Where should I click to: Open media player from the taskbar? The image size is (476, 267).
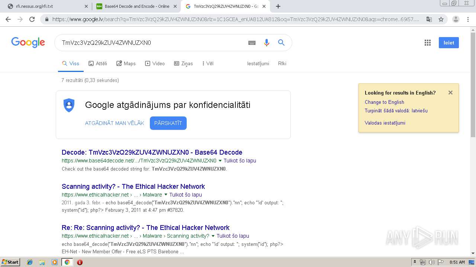55,262
